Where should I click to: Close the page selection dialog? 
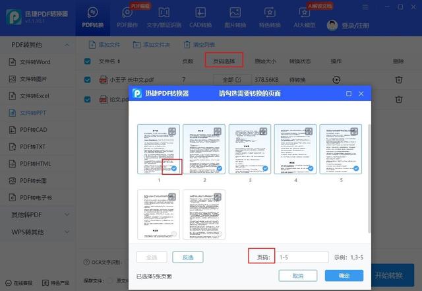(361, 94)
